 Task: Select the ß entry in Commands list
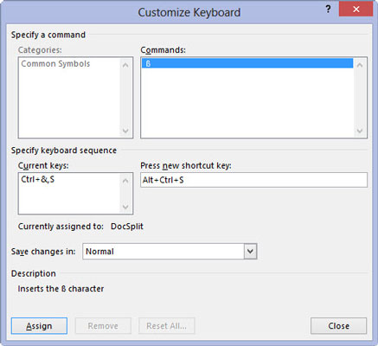(x=247, y=63)
